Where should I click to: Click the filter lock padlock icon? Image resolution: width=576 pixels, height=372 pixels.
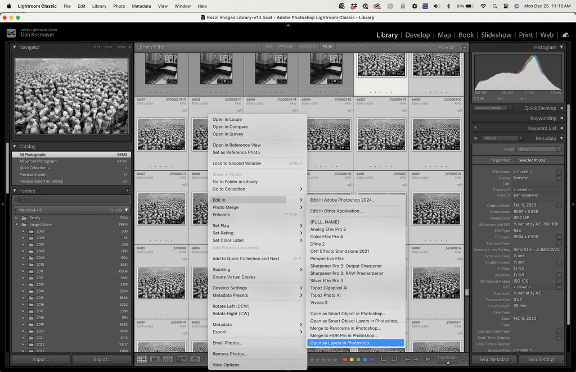tap(464, 47)
